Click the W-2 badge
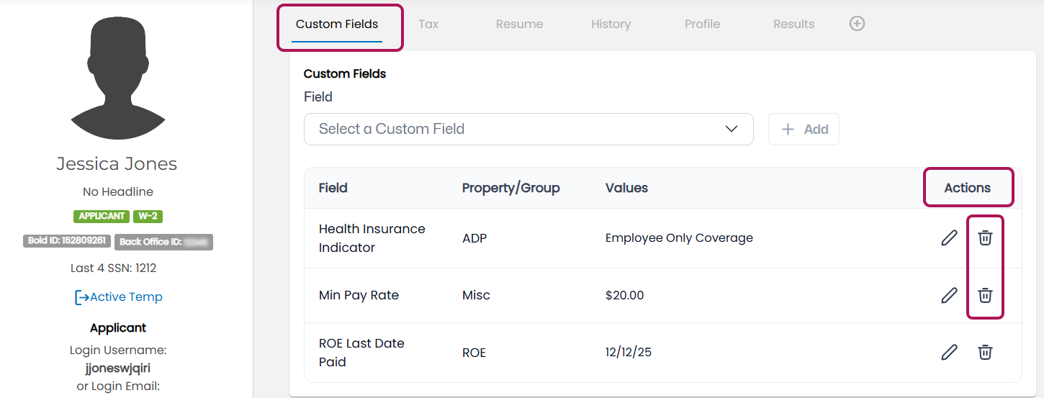 point(148,216)
